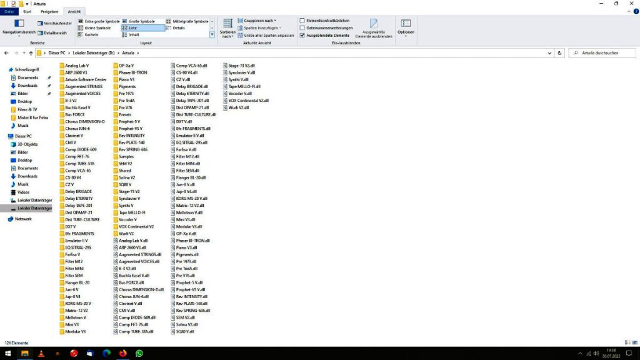Collapse the ribbon using the chevron
Image resolution: width=640 pixels, height=360 pixels.
(x=629, y=12)
